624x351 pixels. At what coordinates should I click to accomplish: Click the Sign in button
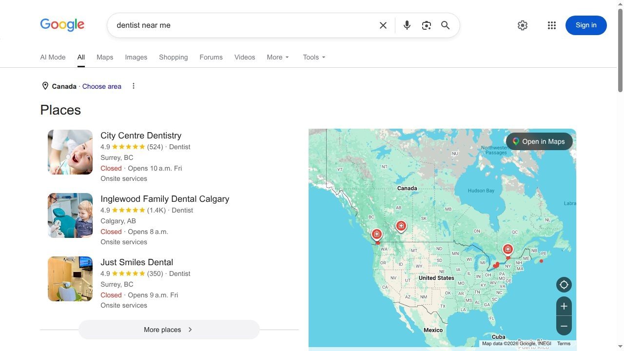586,25
